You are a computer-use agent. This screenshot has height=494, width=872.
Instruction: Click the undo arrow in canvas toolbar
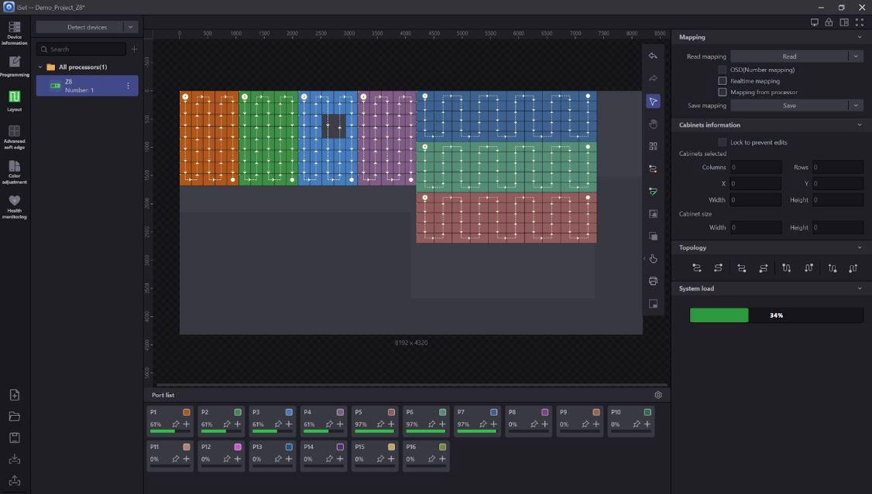click(653, 56)
